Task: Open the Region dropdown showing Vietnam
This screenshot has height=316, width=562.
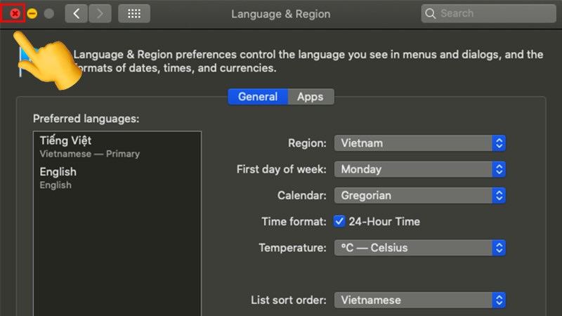Action: (x=419, y=143)
